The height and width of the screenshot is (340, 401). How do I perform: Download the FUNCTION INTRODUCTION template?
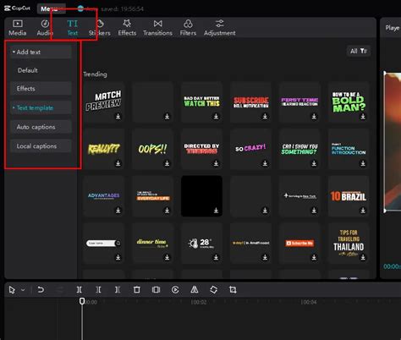pos(363,163)
